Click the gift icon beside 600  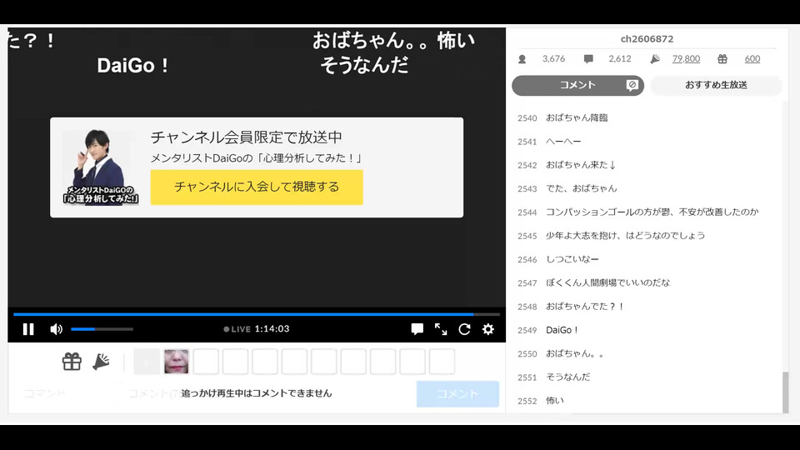pyautogui.click(x=722, y=59)
